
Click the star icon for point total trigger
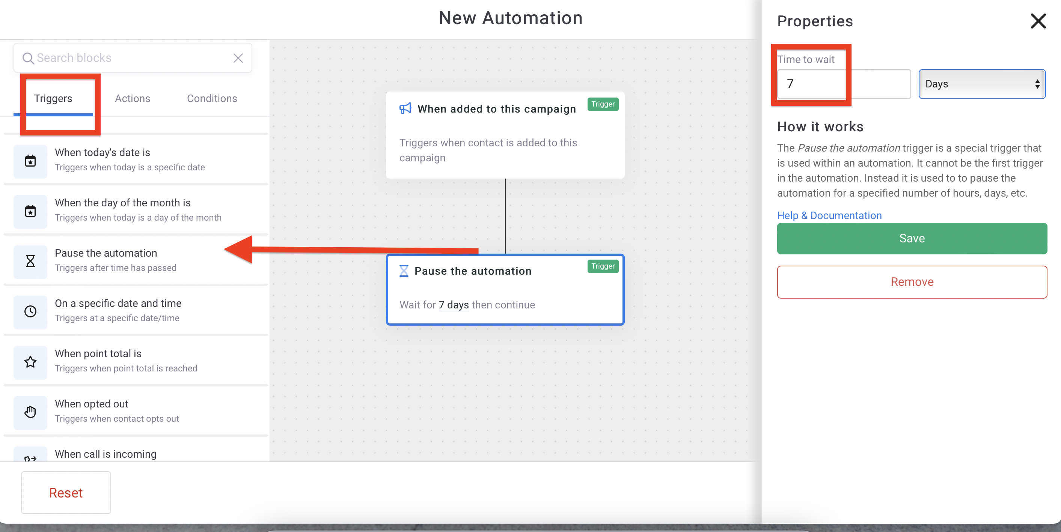pyautogui.click(x=30, y=362)
